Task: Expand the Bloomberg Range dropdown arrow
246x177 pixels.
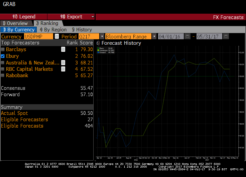Action: (154, 36)
